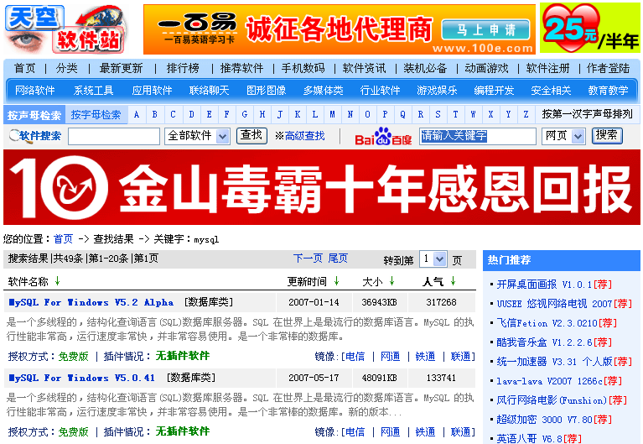Click sort arrow next to 大小
The image size is (643, 444).
click(392, 281)
